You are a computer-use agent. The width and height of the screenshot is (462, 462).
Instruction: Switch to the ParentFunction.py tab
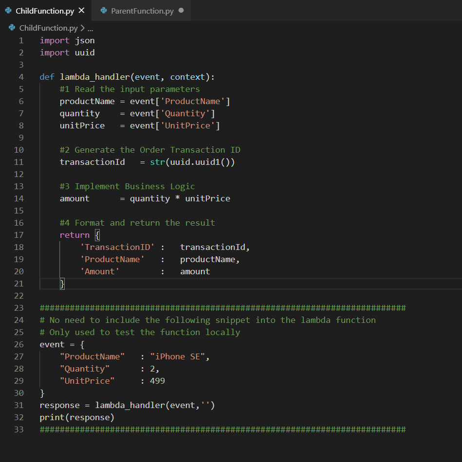click(141, 10)
